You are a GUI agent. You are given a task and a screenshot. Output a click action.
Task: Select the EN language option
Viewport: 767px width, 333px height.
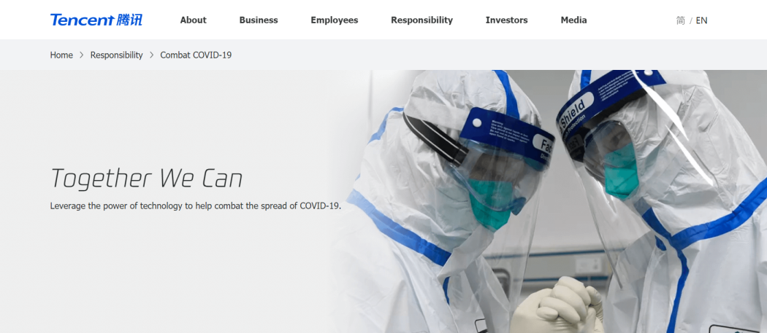tap(701, 20)
